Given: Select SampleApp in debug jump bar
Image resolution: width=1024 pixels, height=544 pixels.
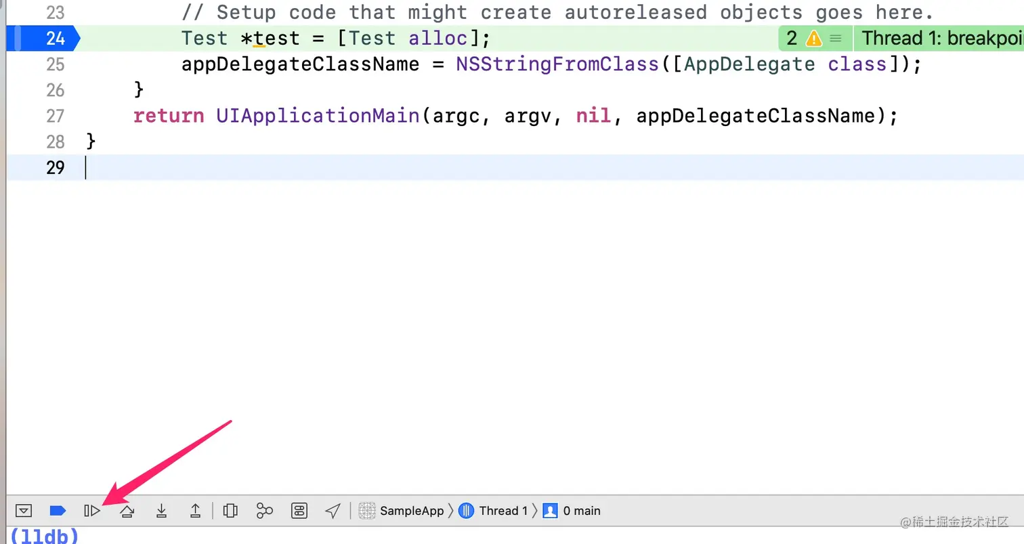Looking at the screenshot, I should 401,511.
